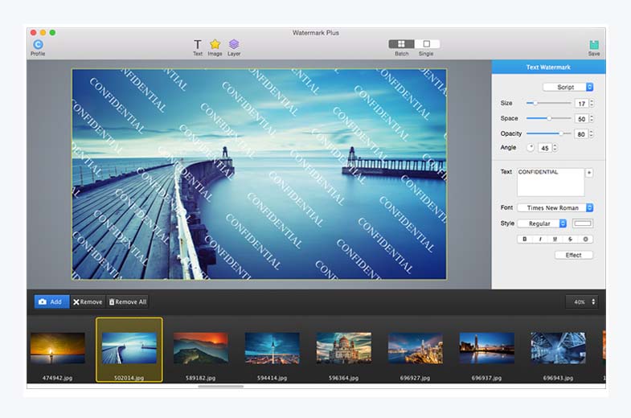This screenshot has width=631, height=418.
Task: Apply bold style with B icon
Action: tap(525, 239)
